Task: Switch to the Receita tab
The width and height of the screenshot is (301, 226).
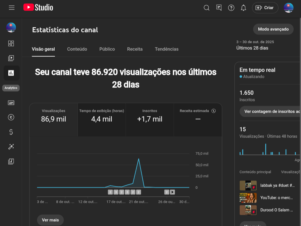Action: click(x=135, y=49)
